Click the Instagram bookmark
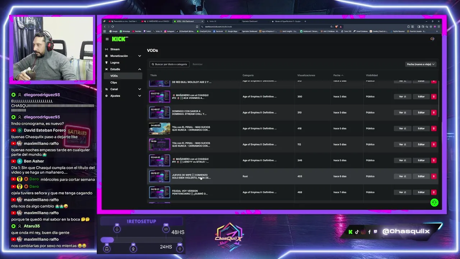The image size is (460, 259). point(169,31)
